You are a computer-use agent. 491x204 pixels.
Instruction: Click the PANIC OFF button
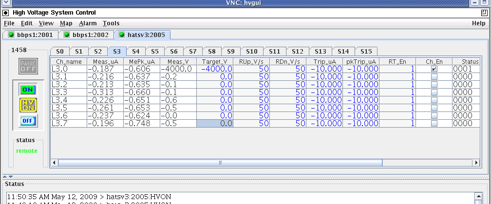28,66
